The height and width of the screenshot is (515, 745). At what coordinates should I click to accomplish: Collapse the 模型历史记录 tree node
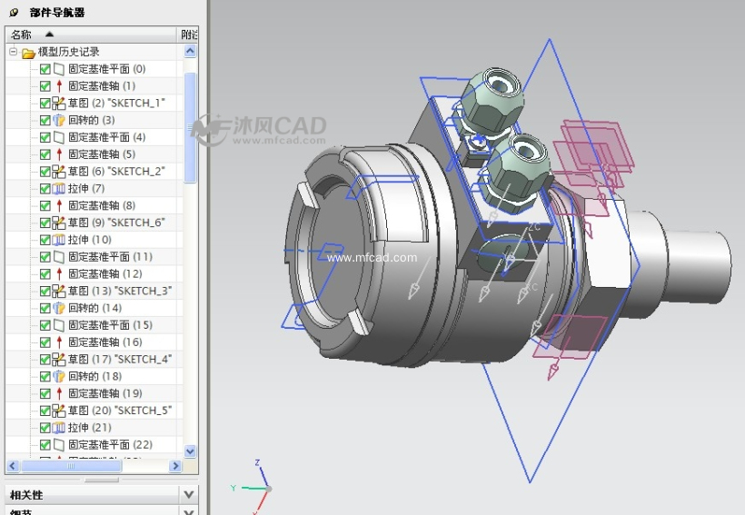pyautogui.click(x=13, y=51)
